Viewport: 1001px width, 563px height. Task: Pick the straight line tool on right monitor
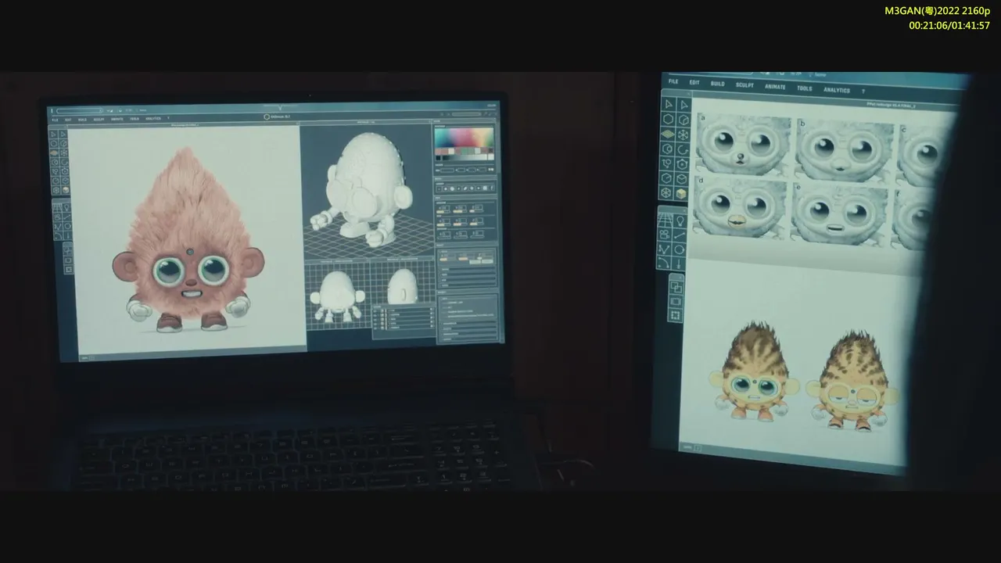[x=680, y=235]
